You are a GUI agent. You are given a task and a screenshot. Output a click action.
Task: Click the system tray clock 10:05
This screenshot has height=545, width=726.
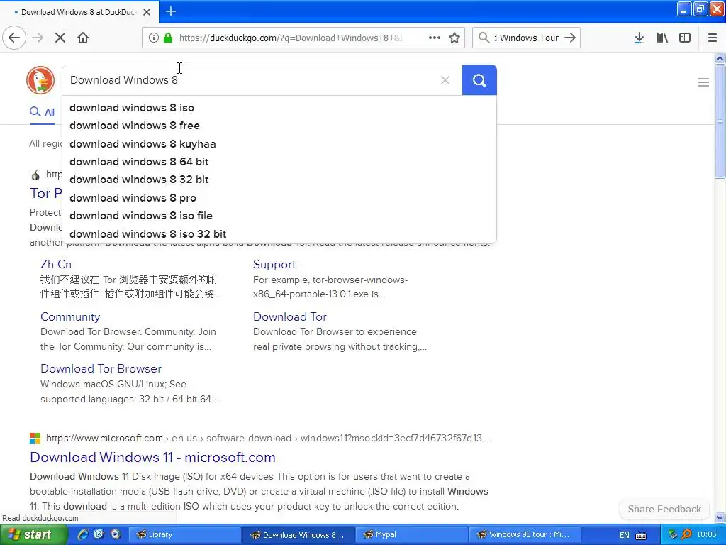706,534
